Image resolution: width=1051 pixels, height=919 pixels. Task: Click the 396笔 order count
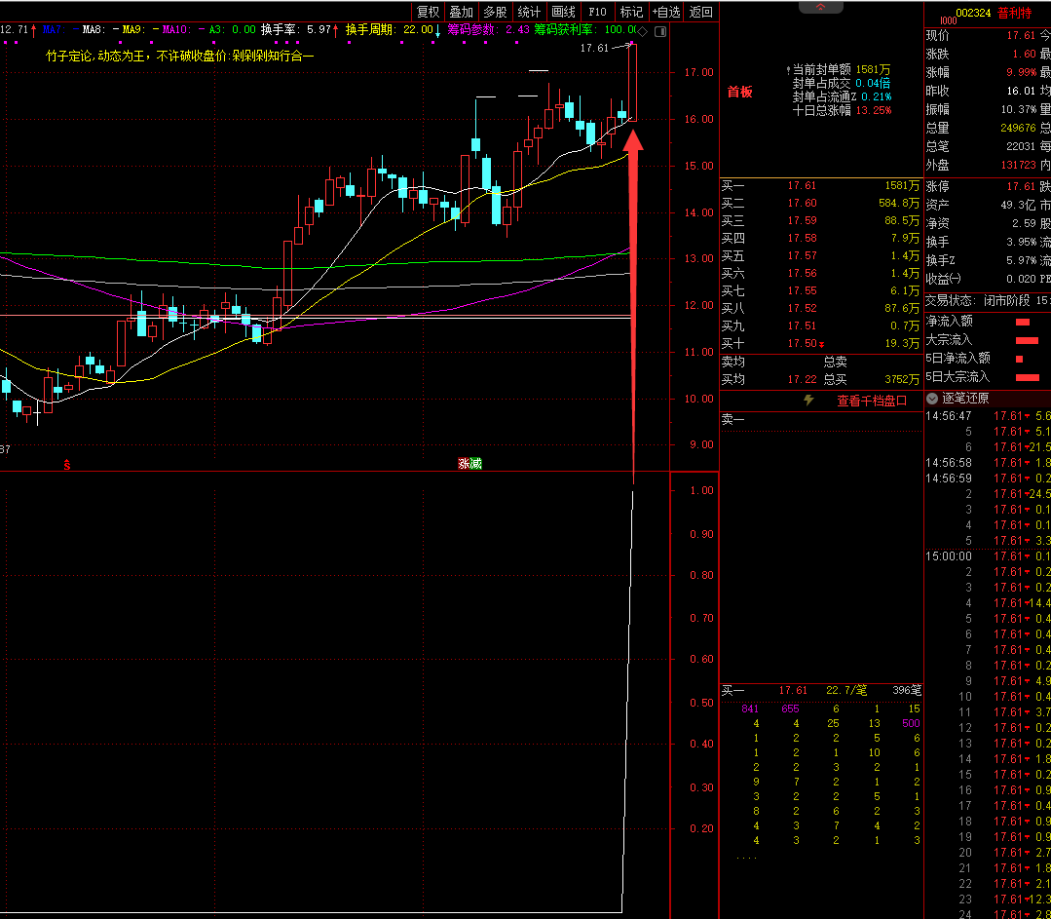click(907, 690)
